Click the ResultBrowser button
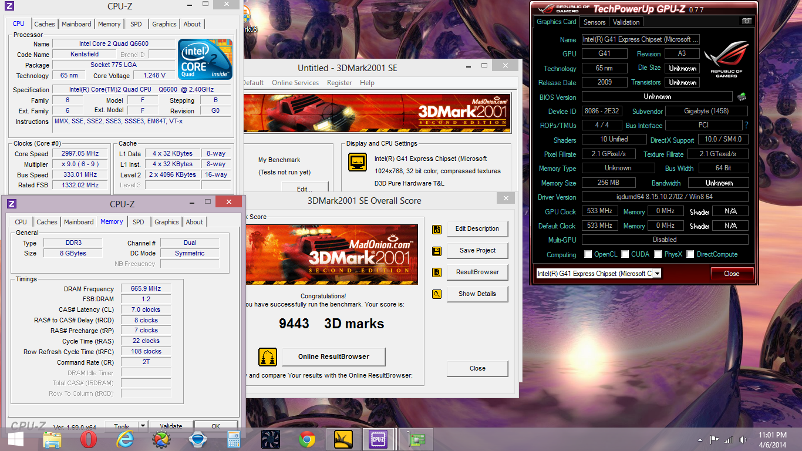Viewport: 802px width, 451px height. (x=477, y=272)
